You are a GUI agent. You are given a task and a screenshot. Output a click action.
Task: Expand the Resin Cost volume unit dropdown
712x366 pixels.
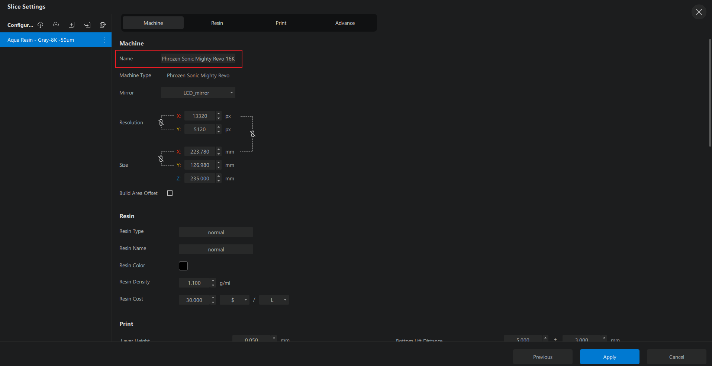click(274, 300)
